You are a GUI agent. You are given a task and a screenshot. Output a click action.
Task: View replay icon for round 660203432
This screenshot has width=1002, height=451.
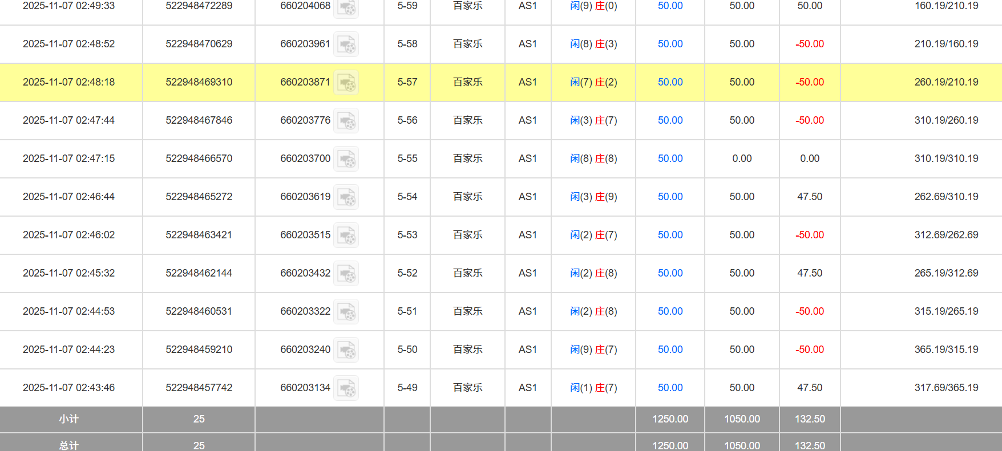346,273
